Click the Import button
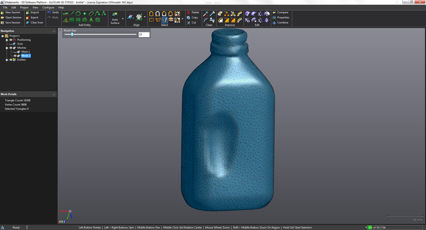 click(32, 12)
